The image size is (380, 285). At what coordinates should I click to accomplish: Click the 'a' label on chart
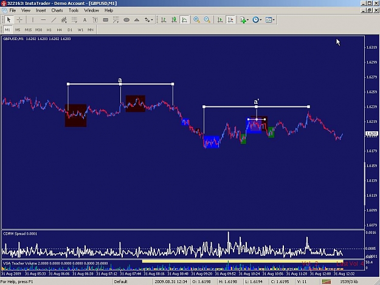[120, 80]
